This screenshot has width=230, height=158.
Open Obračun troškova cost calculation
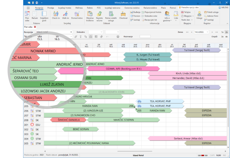point(90,15)
